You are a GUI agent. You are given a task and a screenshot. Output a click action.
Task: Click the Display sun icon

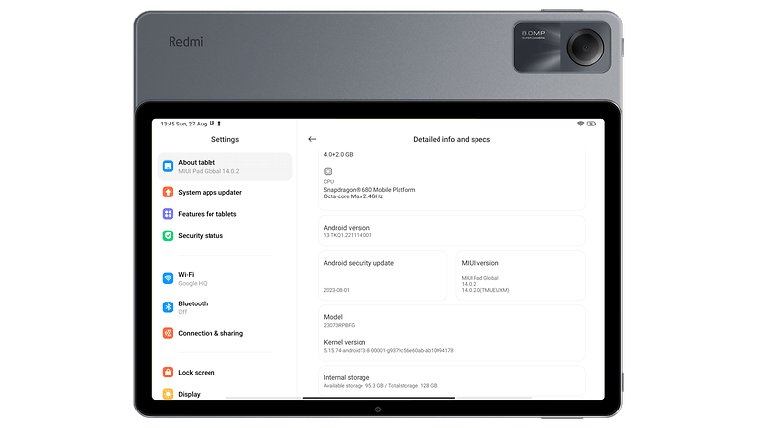[x=168, y=394]
